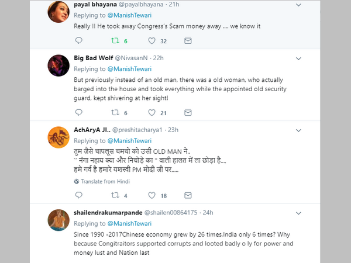
Task: Send payal bhayana's tweet via direct message
Action: [188, 41]
